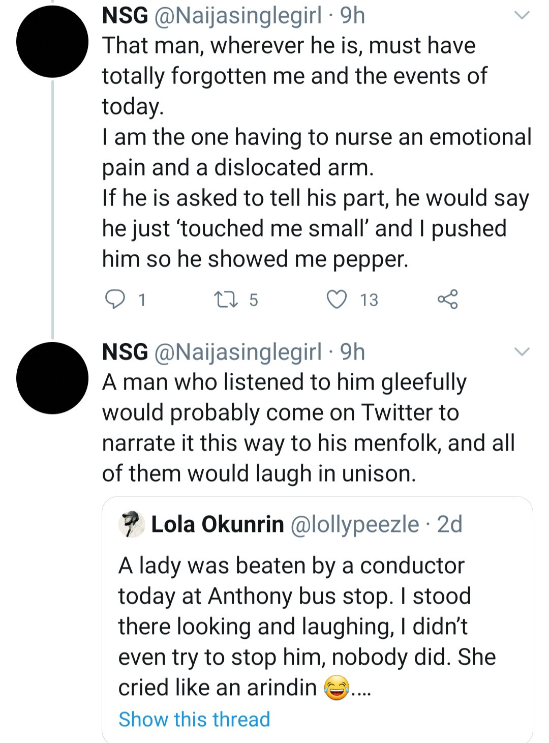Tap the share icon on first tweet
This screenshot has height=743, width=549.
click(447, 299)
